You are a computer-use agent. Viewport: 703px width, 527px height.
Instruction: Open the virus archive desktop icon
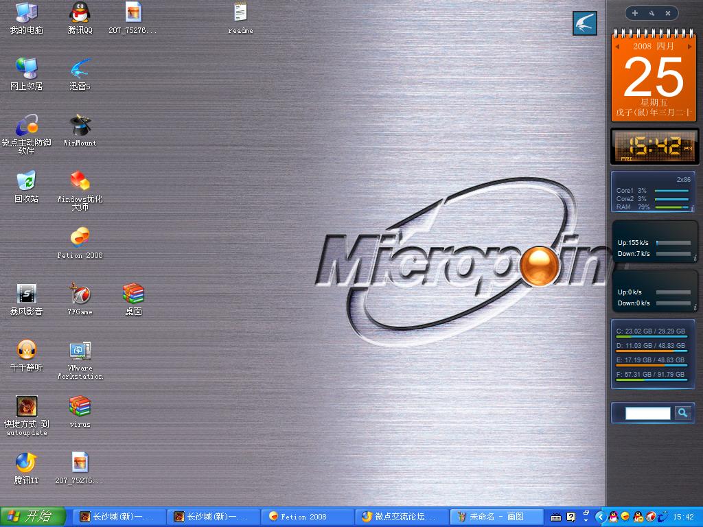coord(80,407)
